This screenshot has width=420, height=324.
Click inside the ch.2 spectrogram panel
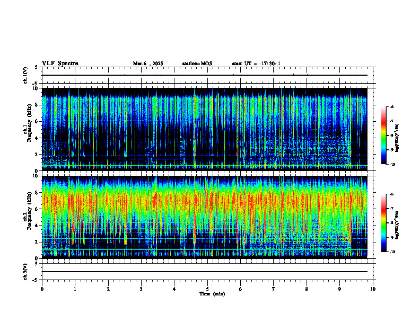pos(205,217)
